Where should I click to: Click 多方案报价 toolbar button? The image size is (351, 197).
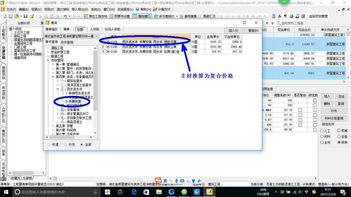coord(164,16)
